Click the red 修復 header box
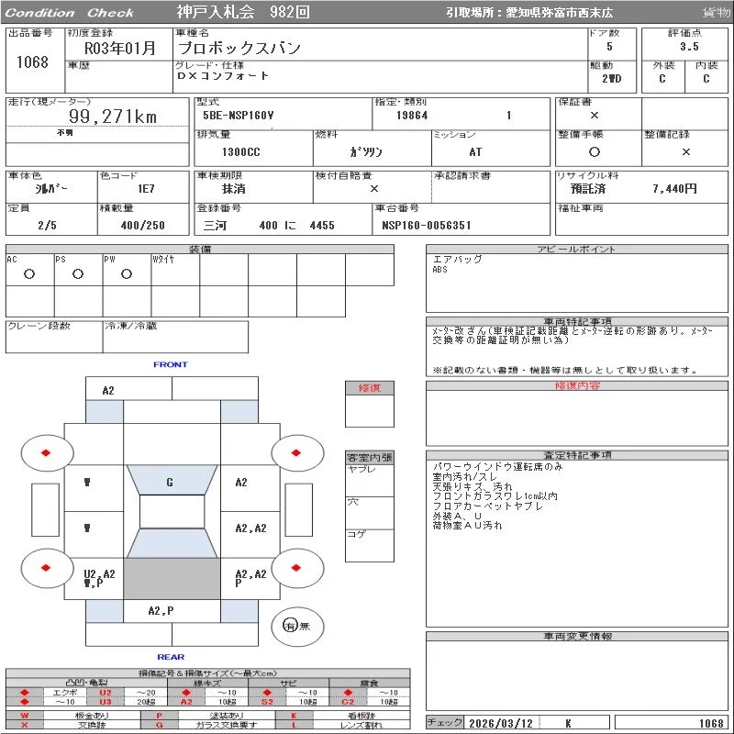This screenshot has height=734, width=734. 369,388
